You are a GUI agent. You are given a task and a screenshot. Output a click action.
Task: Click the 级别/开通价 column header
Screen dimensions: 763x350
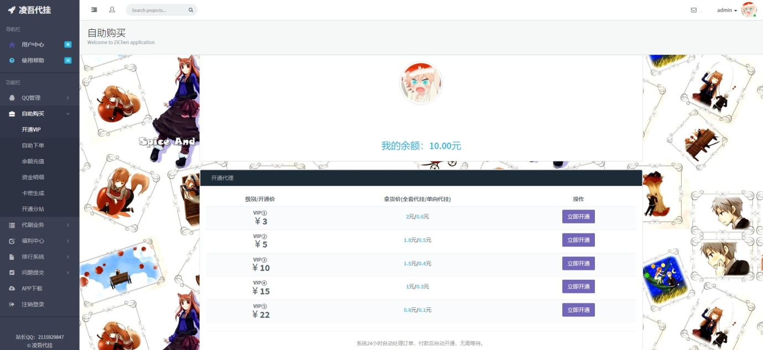coord(260,199)
